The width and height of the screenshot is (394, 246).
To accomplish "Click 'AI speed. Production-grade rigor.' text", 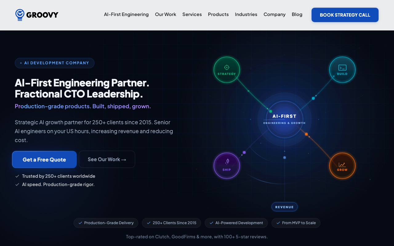I will click(x=58, y=184).
